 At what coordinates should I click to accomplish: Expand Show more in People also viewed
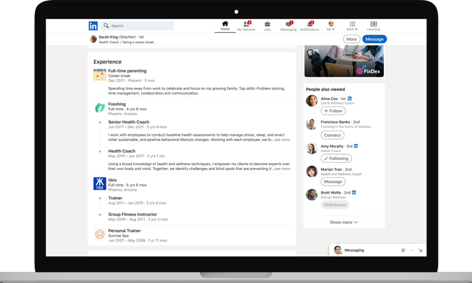[344, 222]
